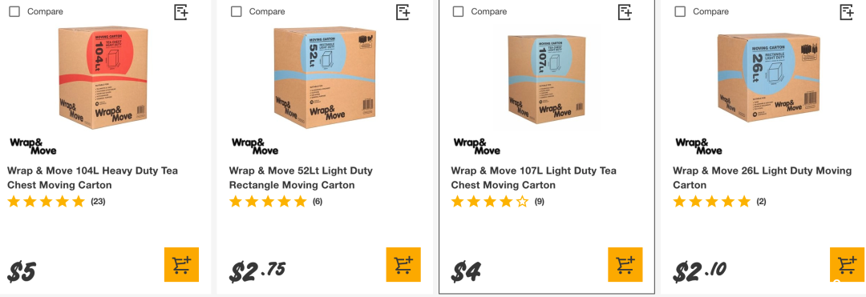Add 107L Tea Chest carton to list
This screenshot has height=297, width=866.
[x=625, y=11]
